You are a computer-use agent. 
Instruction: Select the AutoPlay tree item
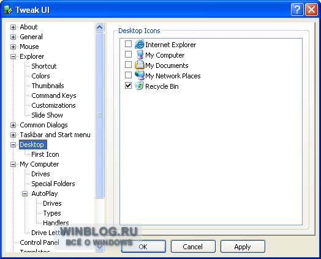[45, 193]
